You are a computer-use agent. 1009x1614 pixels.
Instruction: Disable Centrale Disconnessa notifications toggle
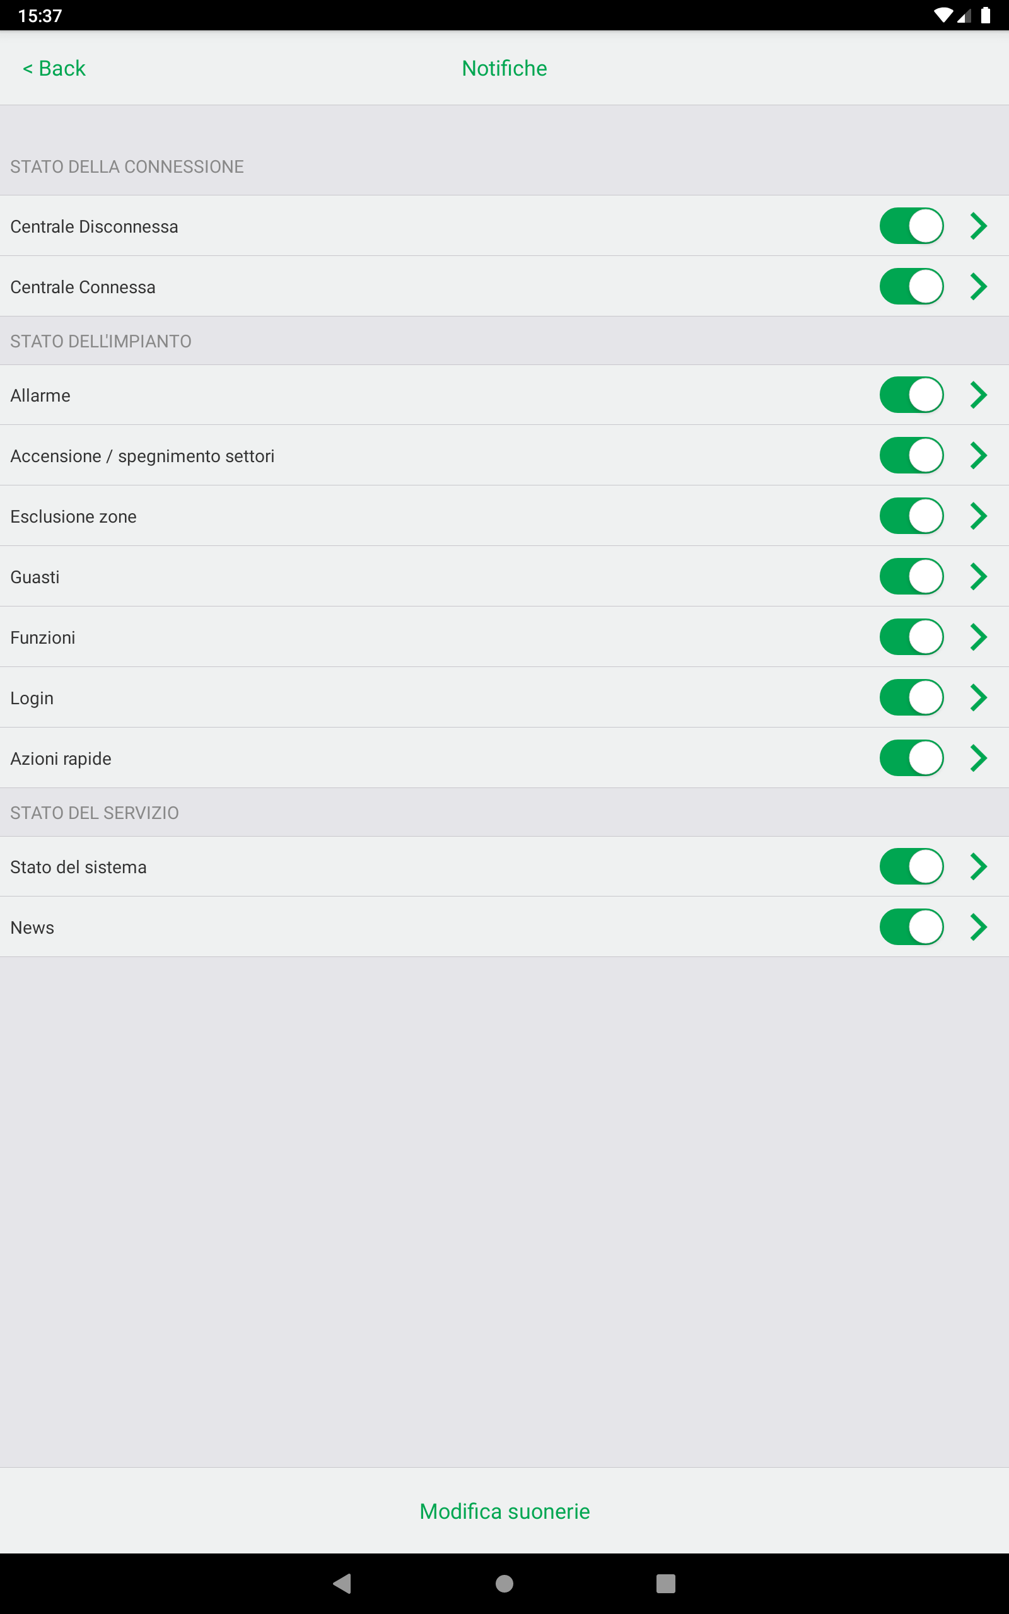911,226
